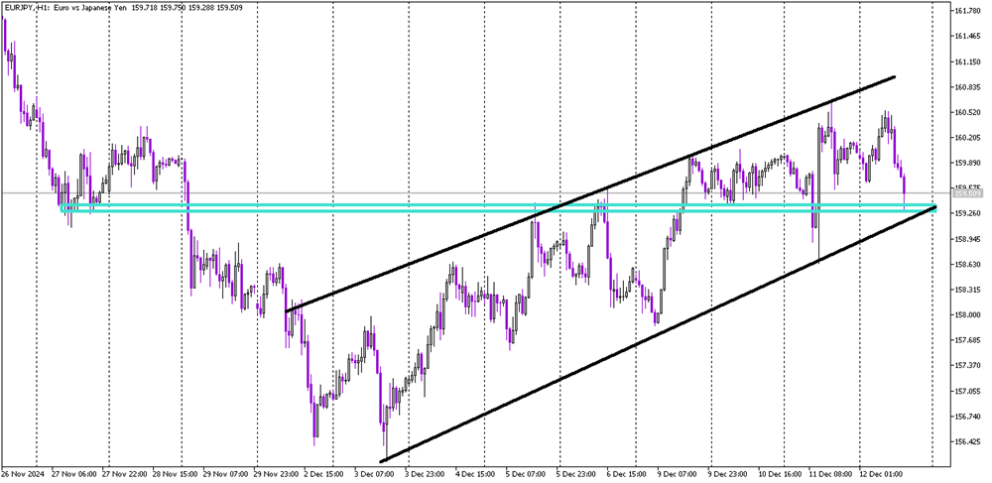Screen dimensions: 992x483
Task: Click the 12 Dec 01:00 time label
Action: click(879, 473)
